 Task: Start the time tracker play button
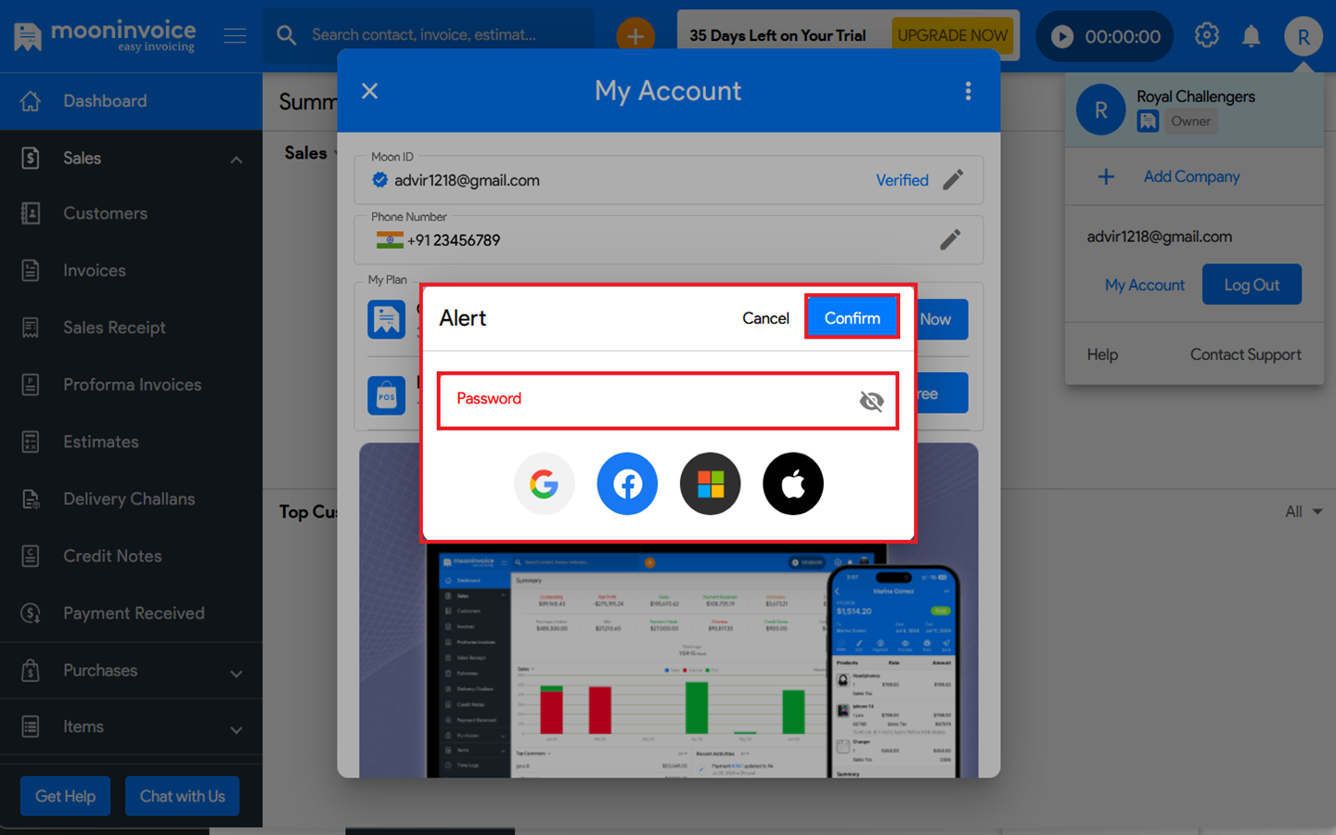point(1062,36)
